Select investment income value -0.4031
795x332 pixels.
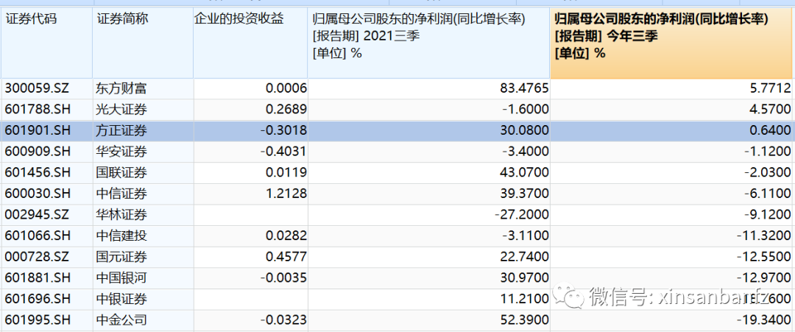point(283,152)
